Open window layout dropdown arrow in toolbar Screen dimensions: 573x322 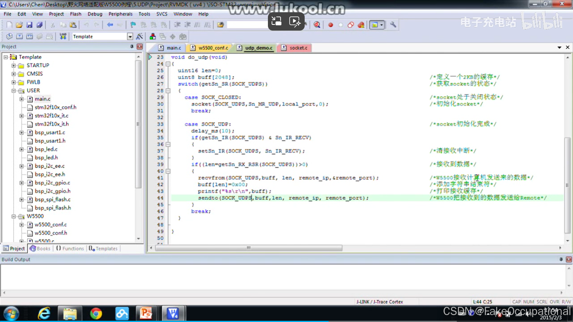382,25
